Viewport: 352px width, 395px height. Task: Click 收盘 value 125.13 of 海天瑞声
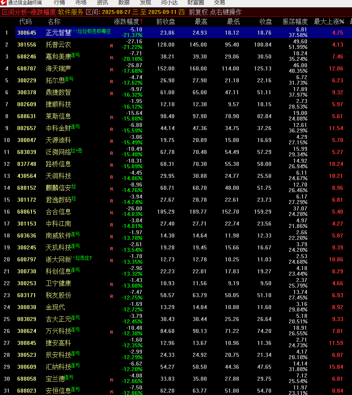point(263,68)
